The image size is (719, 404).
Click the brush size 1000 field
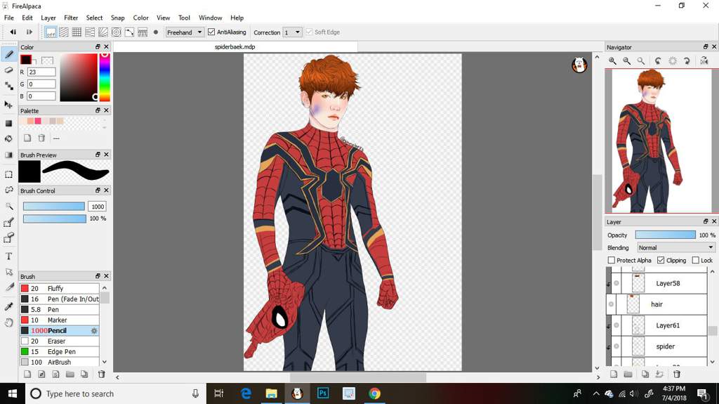97,207
